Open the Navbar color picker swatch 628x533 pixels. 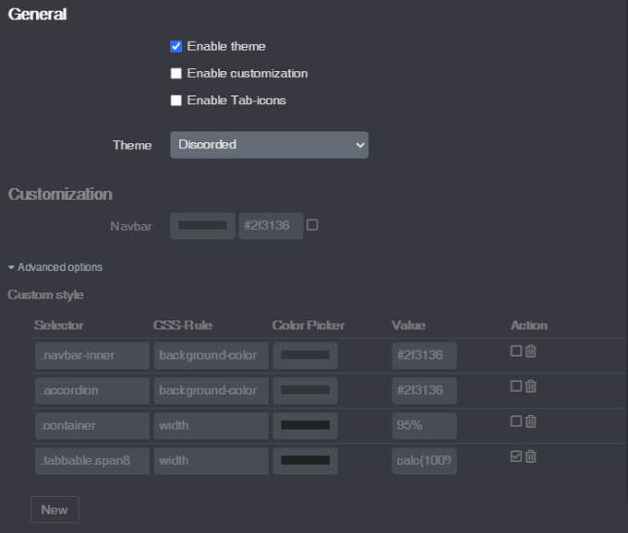click(202, 226)
